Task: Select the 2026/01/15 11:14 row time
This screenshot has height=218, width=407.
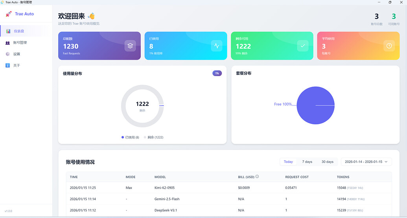Action: coord(83,199)
